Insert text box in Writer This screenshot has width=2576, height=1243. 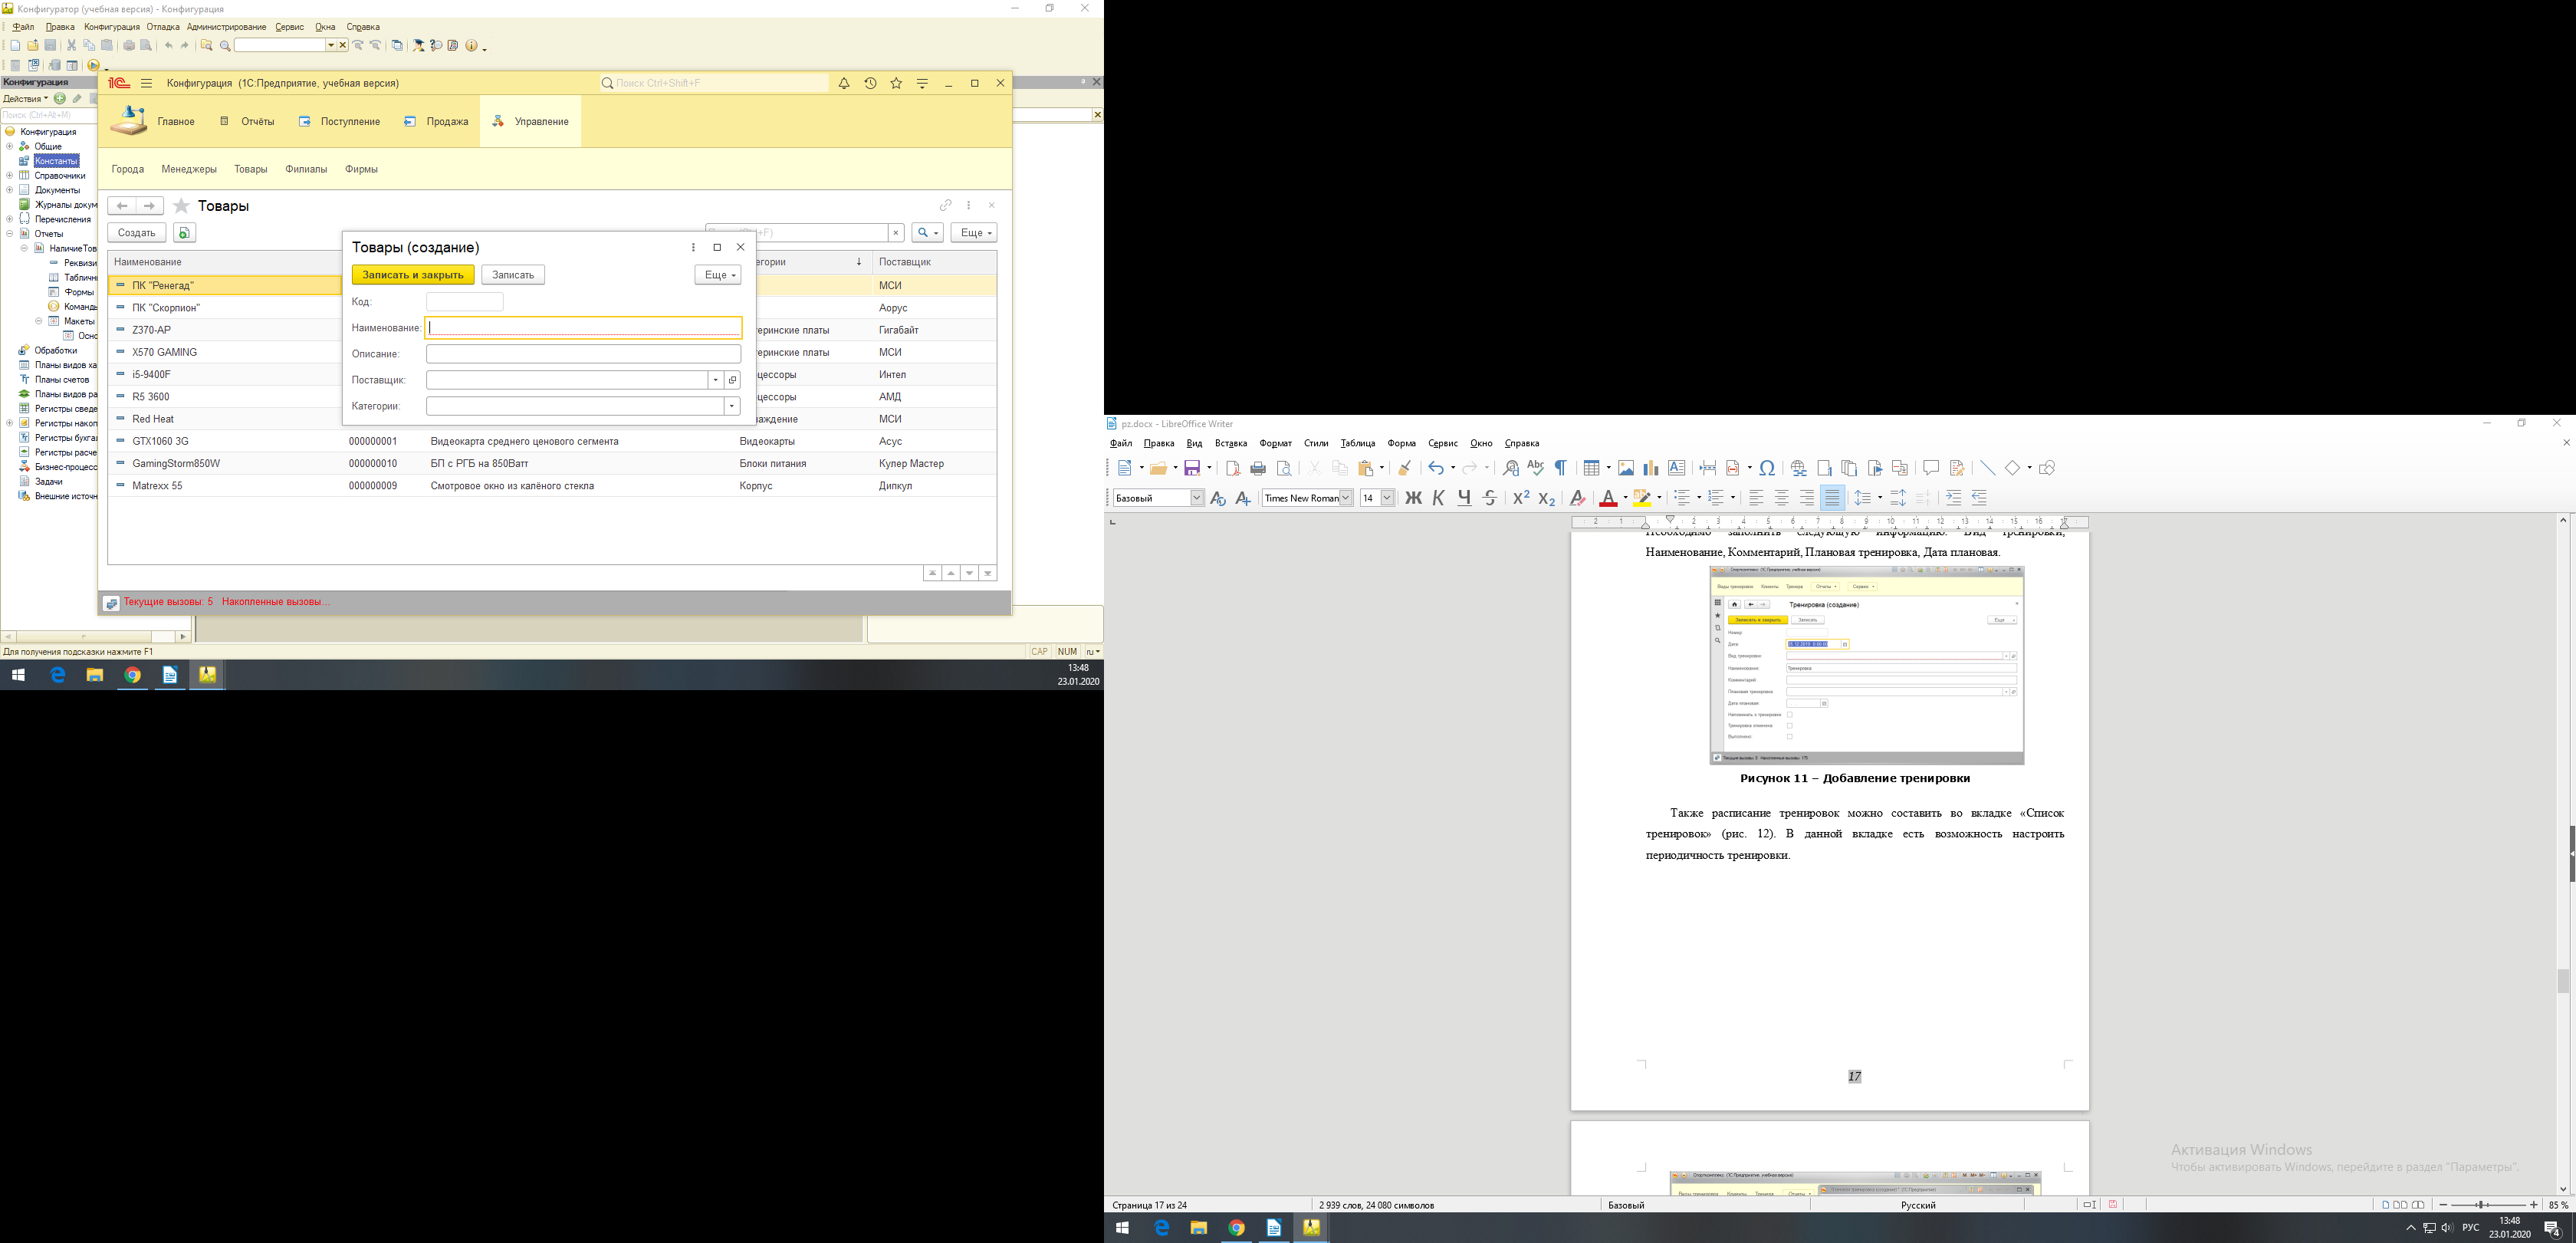pyautogui.click(x=1677, y=468)
